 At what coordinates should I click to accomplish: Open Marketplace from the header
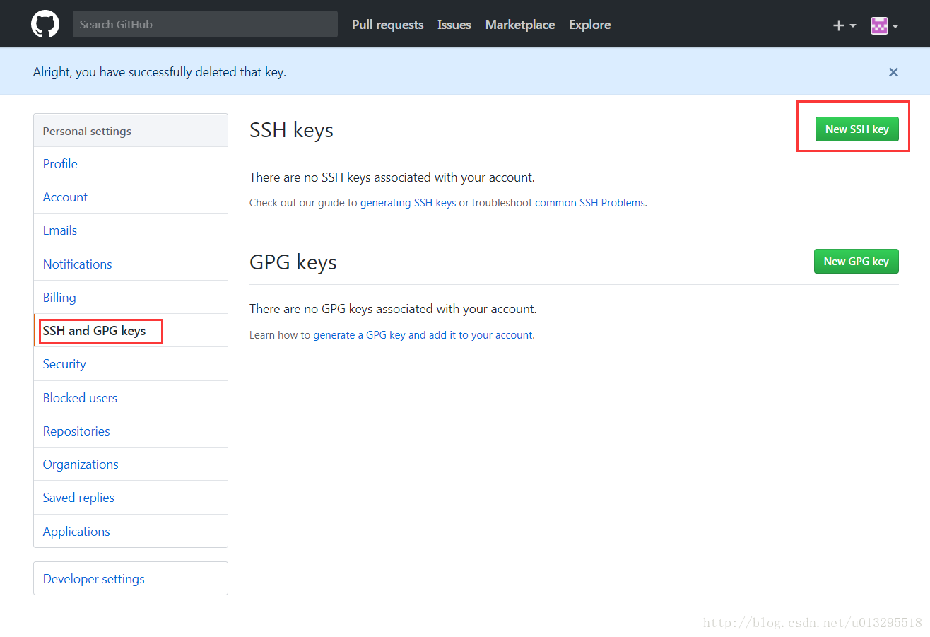coord(519,25)
